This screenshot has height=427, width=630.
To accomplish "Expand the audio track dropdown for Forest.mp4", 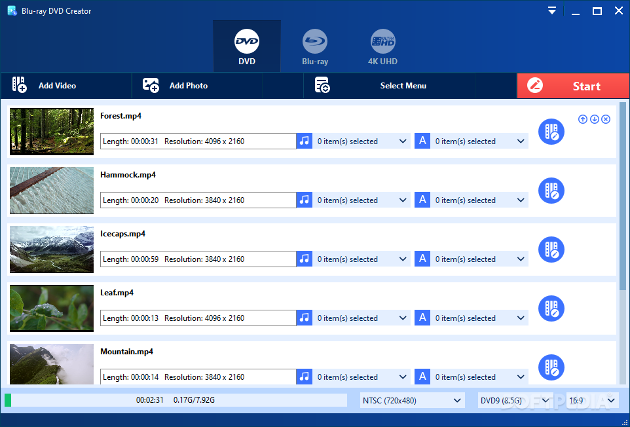I will [x=403, y=141].
